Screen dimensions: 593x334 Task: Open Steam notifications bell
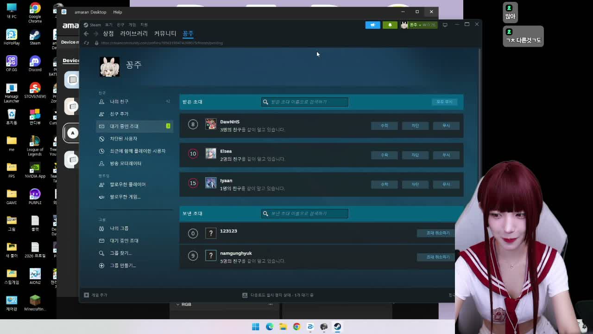(390, 25)
